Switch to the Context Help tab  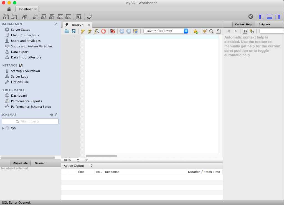pyautogui.click(x=244, y=24)
